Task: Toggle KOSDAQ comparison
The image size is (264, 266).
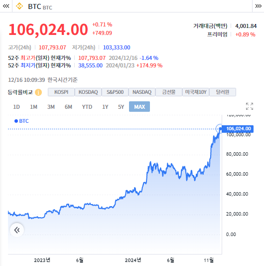Action: coord(88,92)
